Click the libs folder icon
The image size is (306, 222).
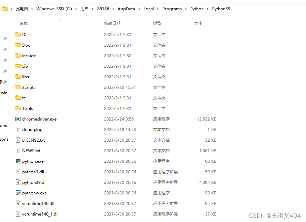pyautogui.click(x=18, y=77)
